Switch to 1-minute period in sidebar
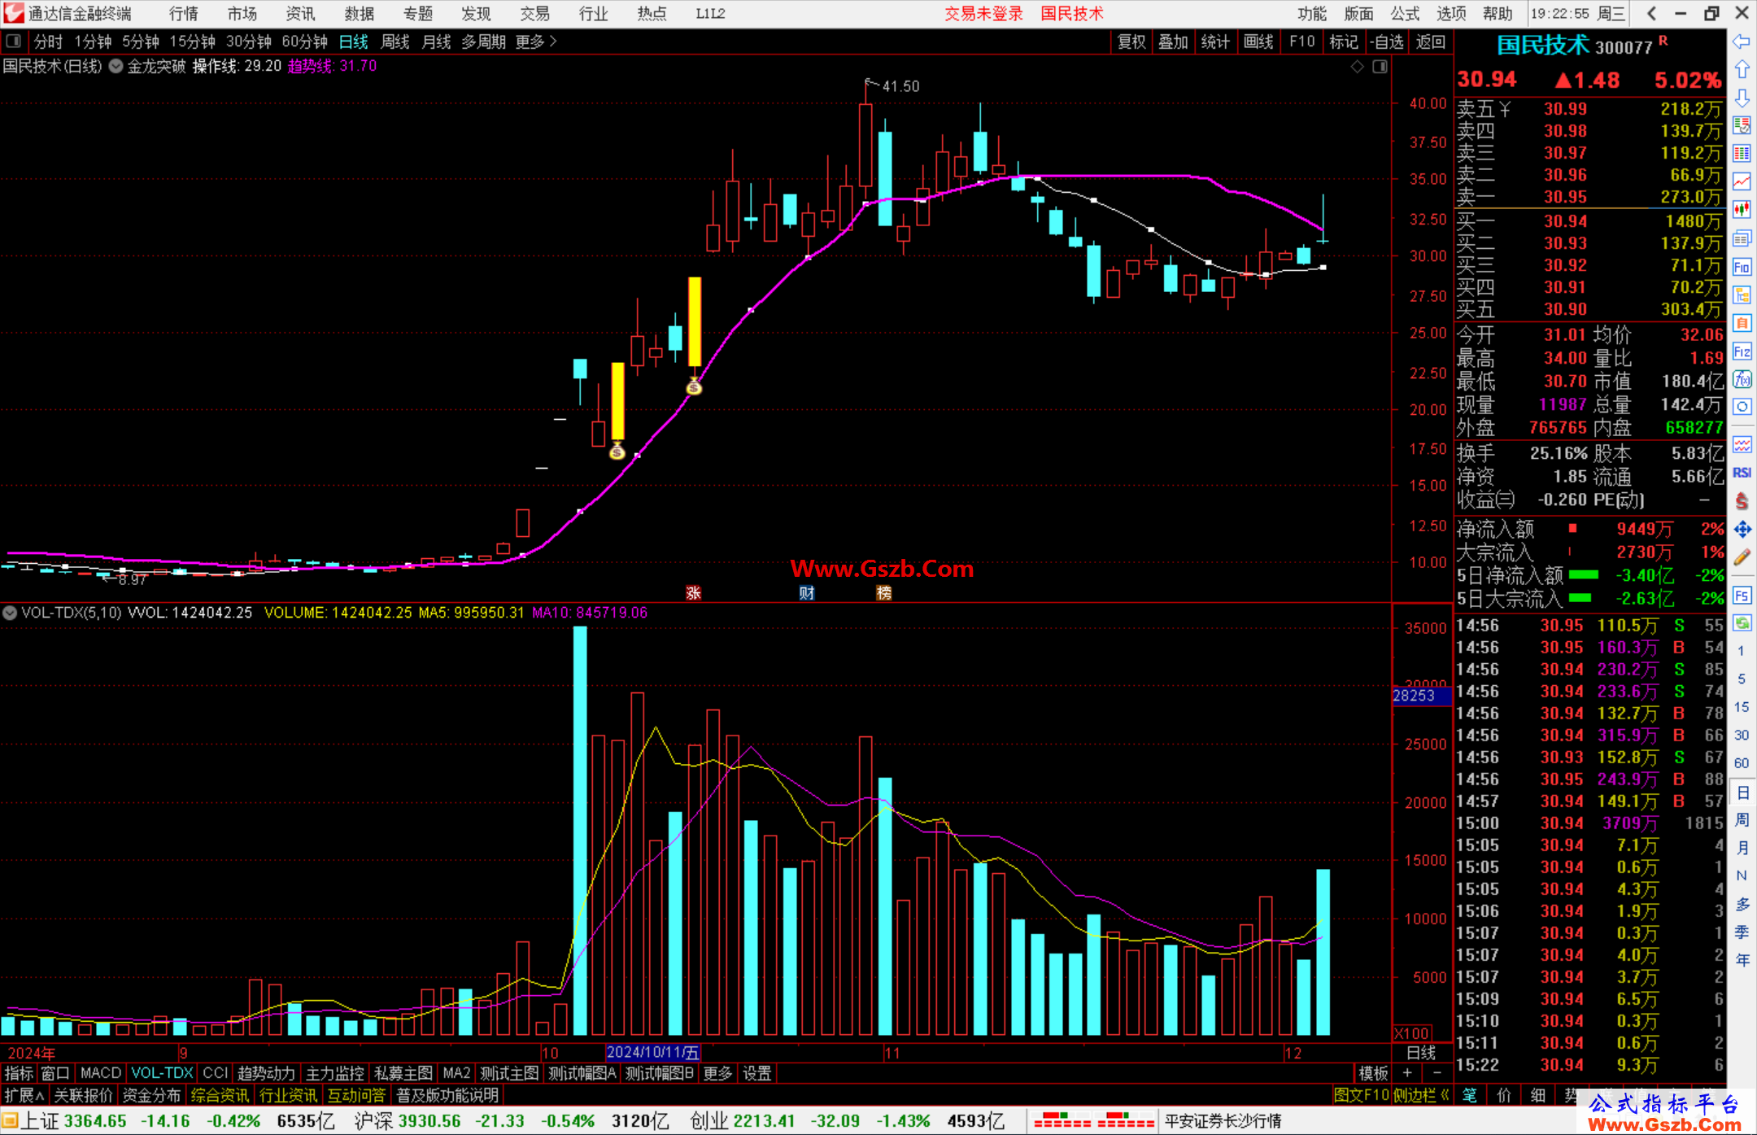Screen dimensions: 1757x1135 1742,651
